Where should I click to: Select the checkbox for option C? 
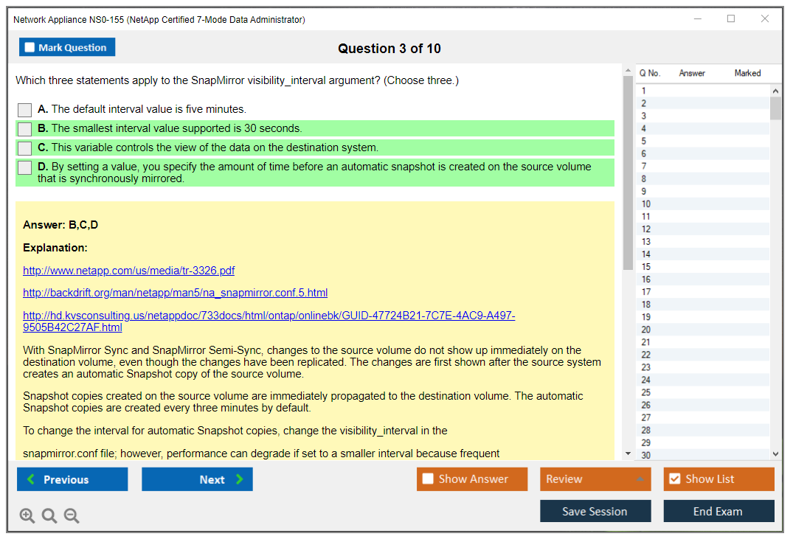pos(25,148)
